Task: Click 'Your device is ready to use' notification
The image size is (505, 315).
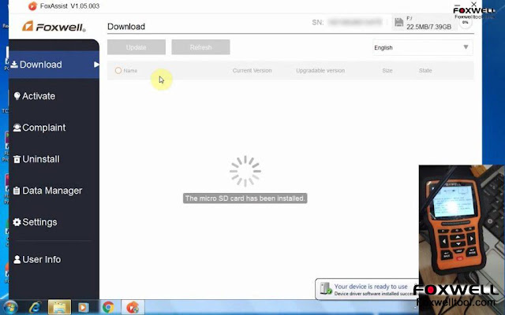Action: [x=371, y=286]
